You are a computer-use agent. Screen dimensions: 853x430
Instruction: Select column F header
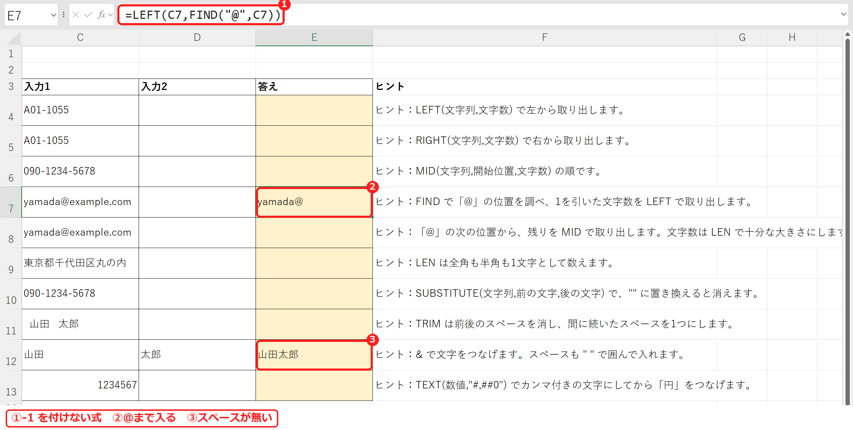545,38
